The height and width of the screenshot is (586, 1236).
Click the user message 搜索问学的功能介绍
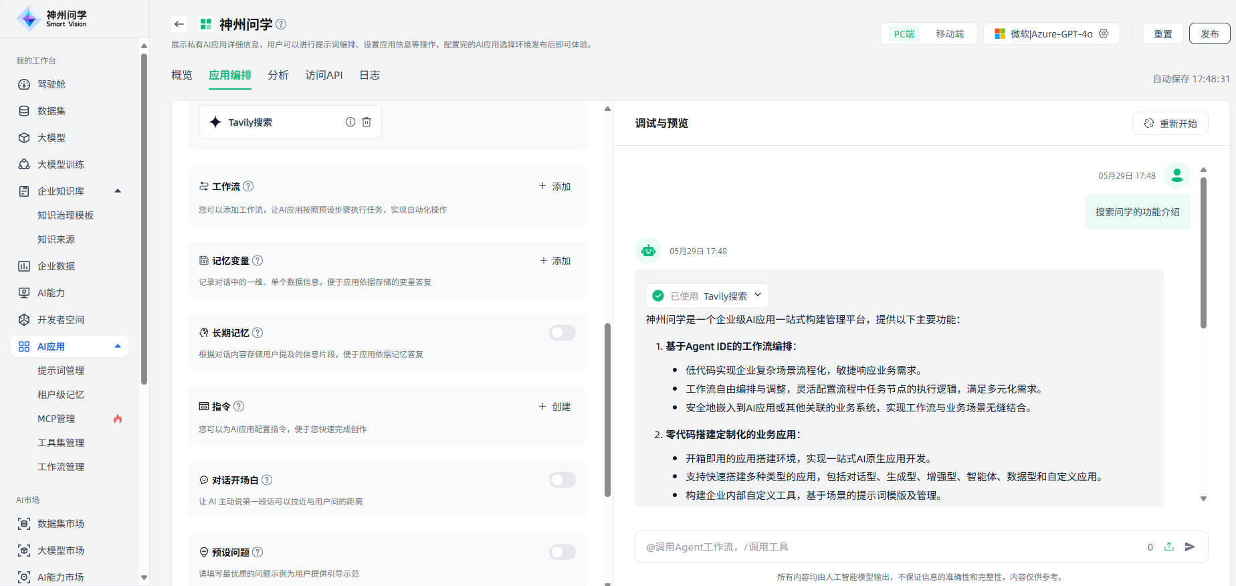click(x=1137, y=212)
